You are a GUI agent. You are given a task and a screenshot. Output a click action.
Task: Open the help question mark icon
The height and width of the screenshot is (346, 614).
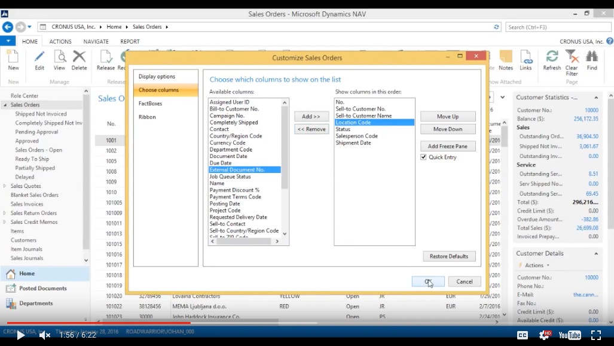click(610, 41)
